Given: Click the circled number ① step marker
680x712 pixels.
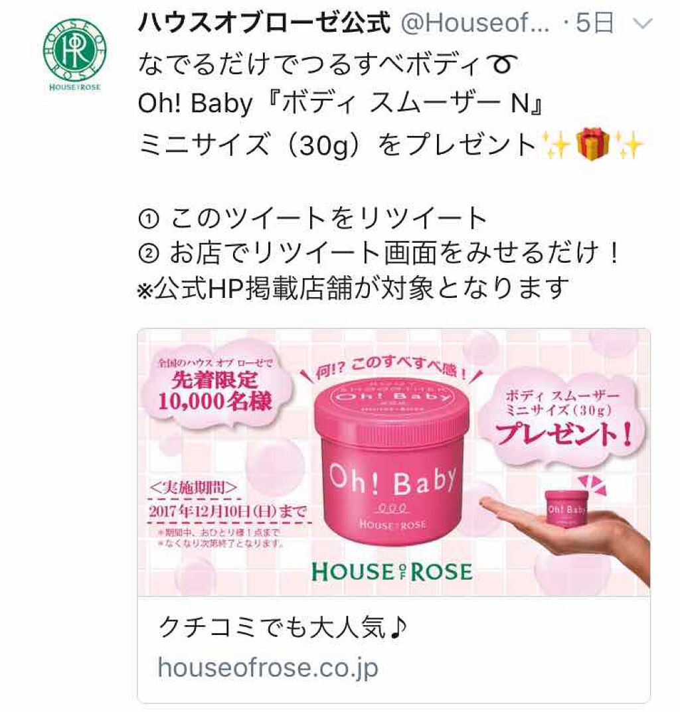Looking at the screenshot, I should (149, 220).
